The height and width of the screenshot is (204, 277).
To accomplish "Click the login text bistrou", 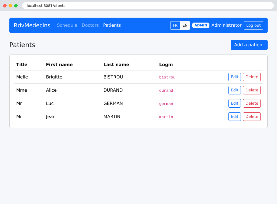I will (167, 77).
